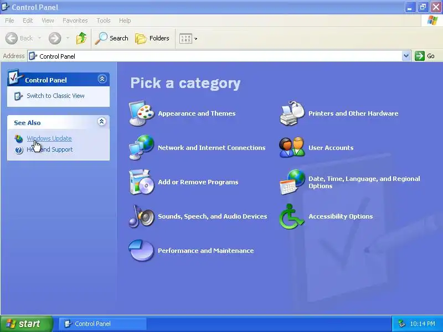443x332 pixels.
Task: Click the Up folder arrow toolbar icon
Action: click(81, 38)
